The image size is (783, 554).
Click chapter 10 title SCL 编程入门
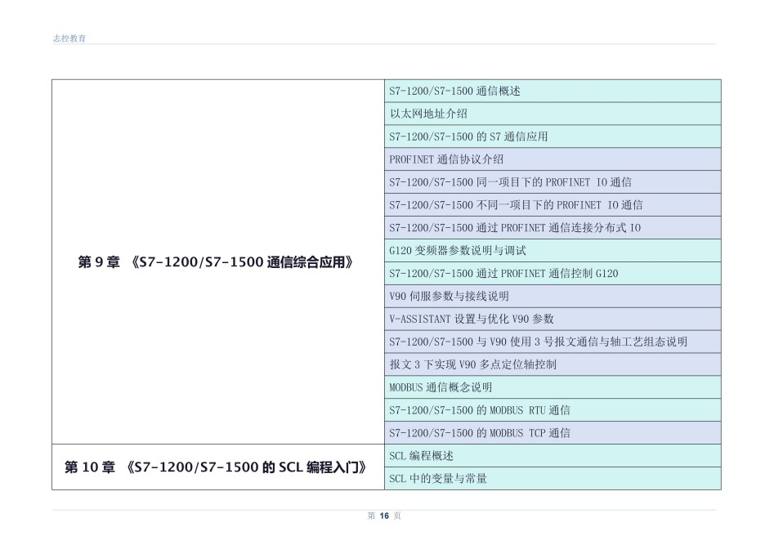216,467
